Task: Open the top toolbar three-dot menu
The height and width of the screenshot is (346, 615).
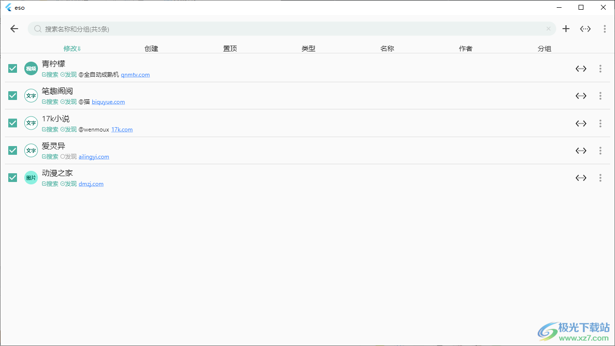Action: (605, 29)
